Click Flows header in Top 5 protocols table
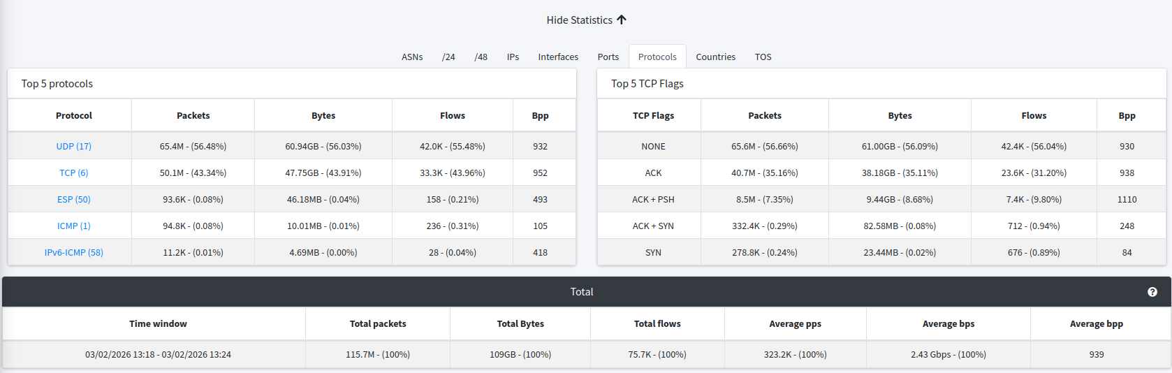 (453, 116)
